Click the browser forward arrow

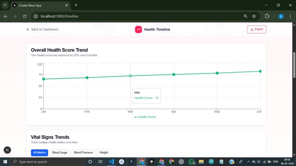coord(15,16)
